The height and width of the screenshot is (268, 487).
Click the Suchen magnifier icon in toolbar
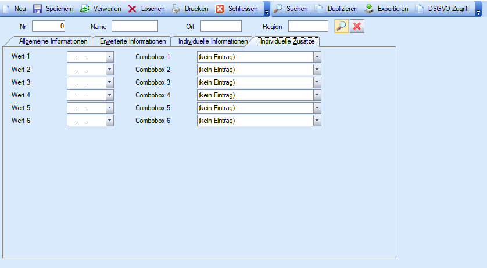coord(278,9)
